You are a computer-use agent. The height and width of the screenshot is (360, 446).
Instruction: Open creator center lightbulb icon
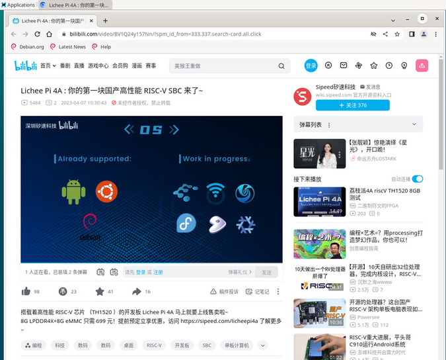click(404, 66)
